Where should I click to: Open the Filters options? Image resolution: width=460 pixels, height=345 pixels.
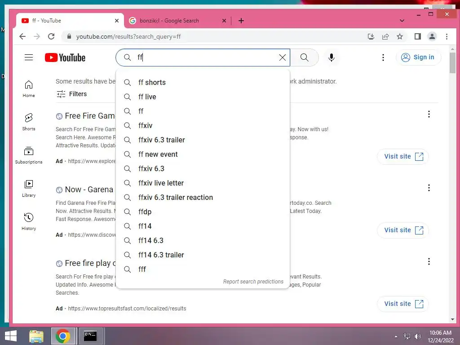(x=71, y=94)
